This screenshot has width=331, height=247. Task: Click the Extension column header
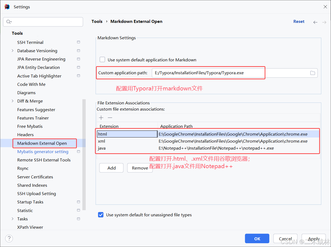(109, 126)
